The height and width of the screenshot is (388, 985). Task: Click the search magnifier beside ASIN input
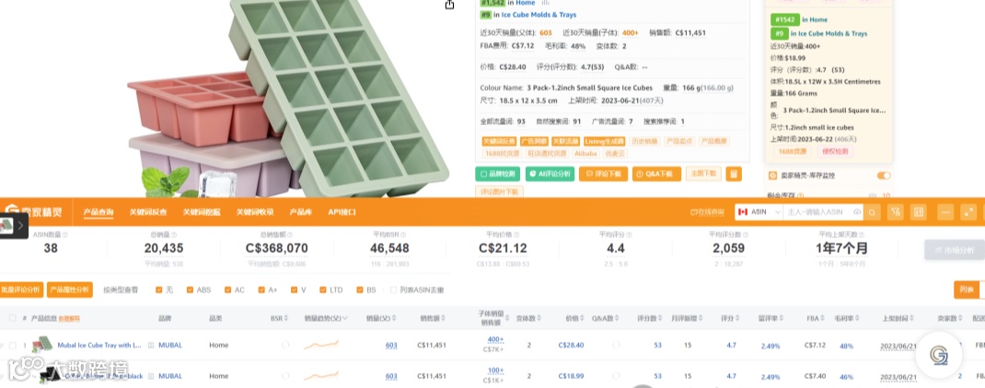872,212
